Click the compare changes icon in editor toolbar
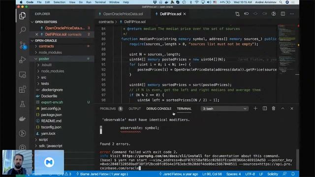Screen dimensions: 315x177 [237, 14]
